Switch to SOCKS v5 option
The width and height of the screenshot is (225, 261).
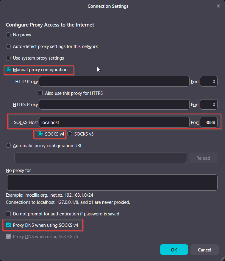70,134
